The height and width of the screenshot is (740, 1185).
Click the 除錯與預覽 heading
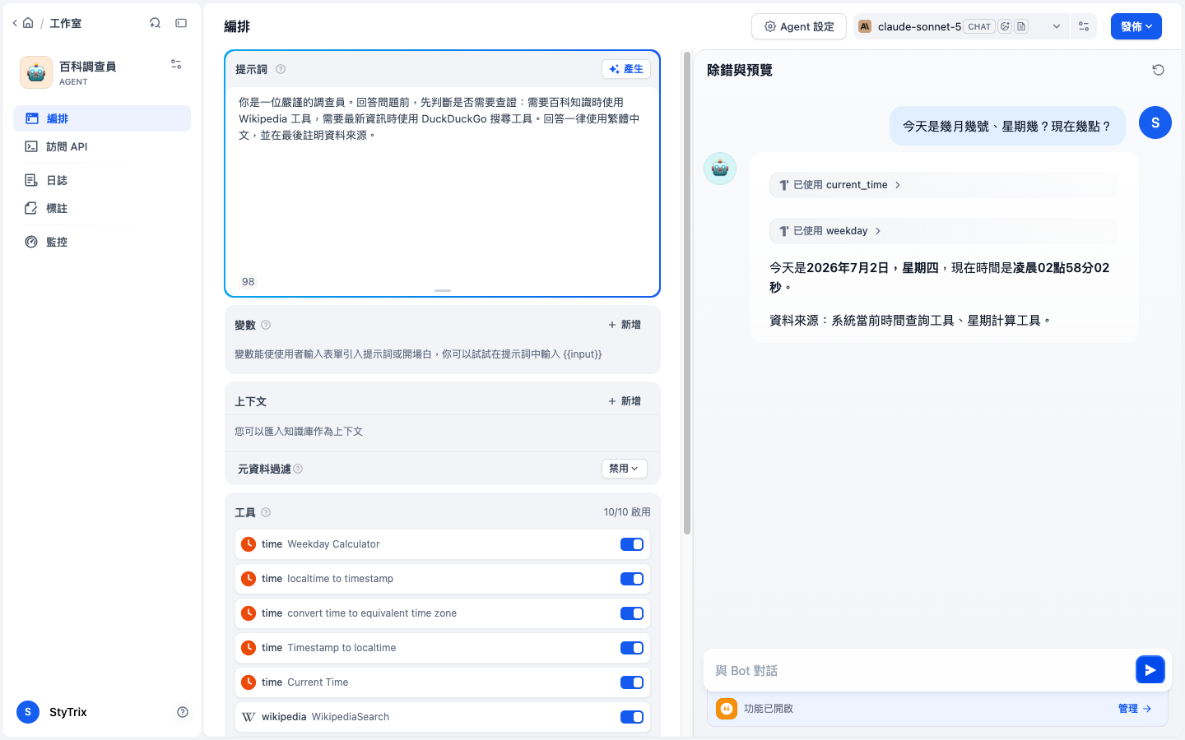[740, 70]
